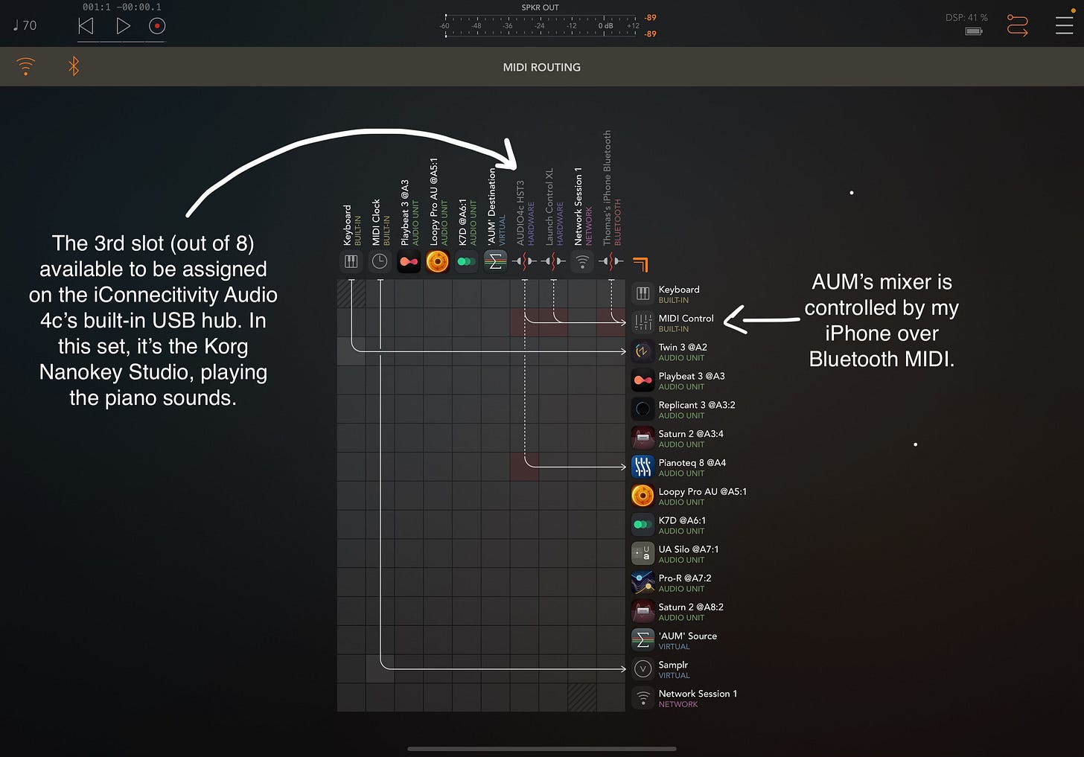This screenshot has height=757, width=1084.
Task: Select the Twin 3 @A2 destination icon
Action: [643, 351]
